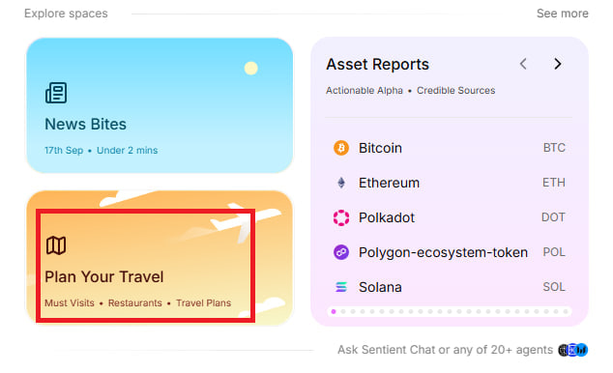The width and height of the screenshot is (613, 373).
Task: Go to previous Asset Reports page arrow
Action: [523, 64]
